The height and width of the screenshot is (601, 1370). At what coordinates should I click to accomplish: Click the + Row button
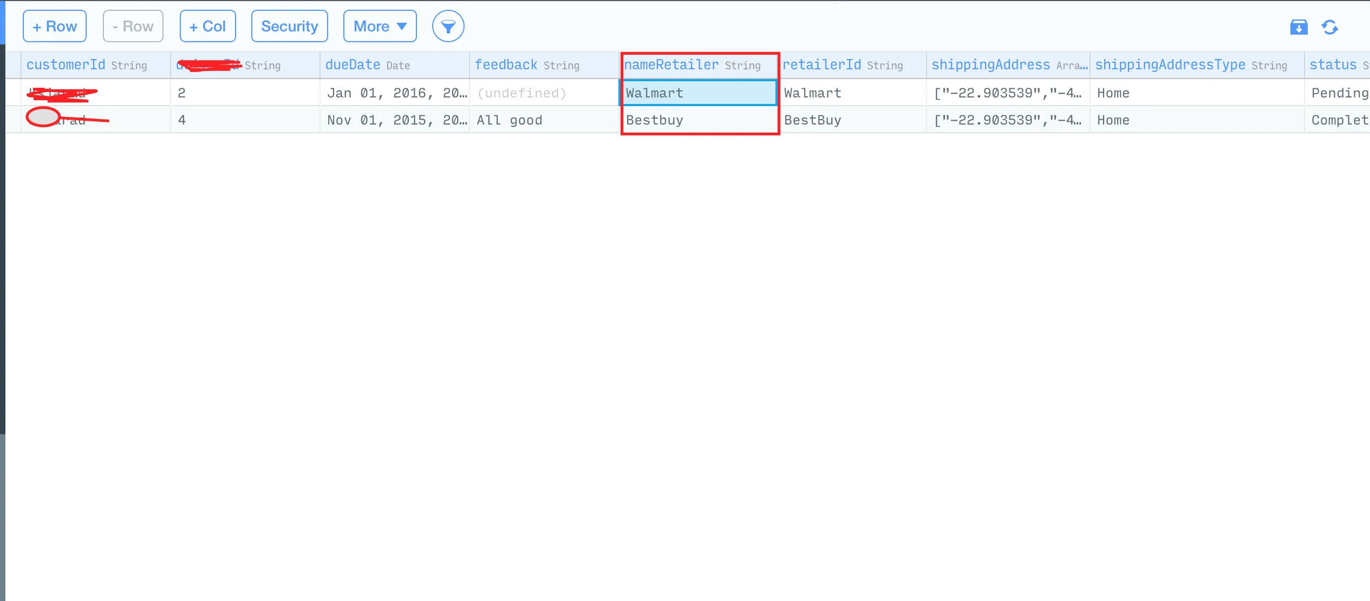55,26
